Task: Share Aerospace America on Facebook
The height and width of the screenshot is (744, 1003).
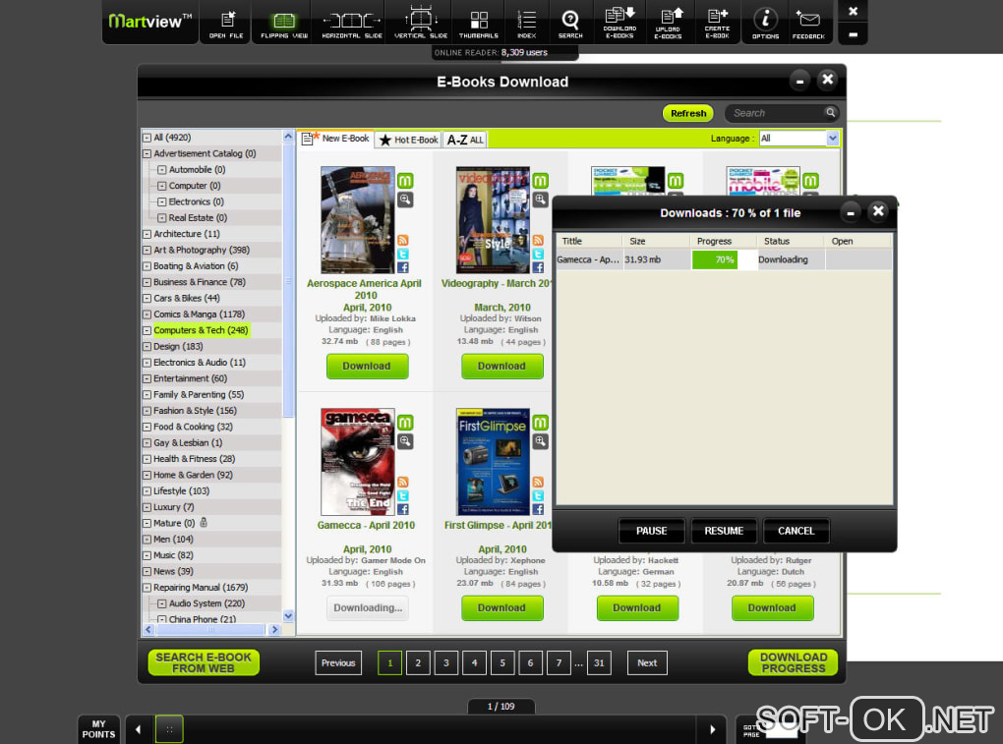Action: [x=403, y=267]
